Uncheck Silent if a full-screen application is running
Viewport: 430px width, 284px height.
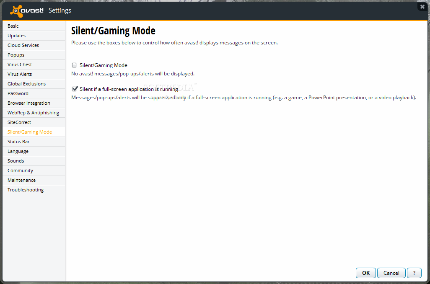click(74, 89)
